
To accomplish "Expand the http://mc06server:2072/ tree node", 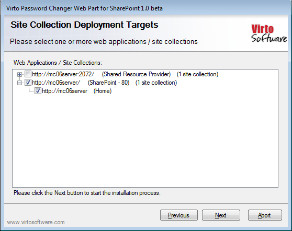I will tap(19, 75).
